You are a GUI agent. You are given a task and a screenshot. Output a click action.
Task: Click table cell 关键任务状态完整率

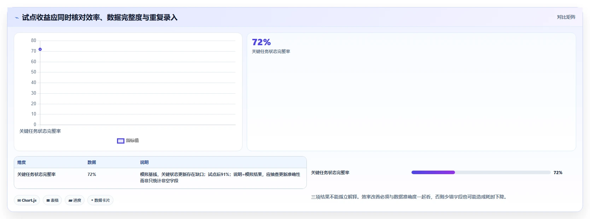(x=36, y=174)
